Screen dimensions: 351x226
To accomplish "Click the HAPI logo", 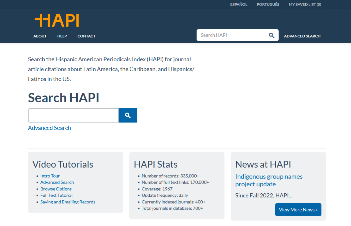I will (x=56, y=20).
